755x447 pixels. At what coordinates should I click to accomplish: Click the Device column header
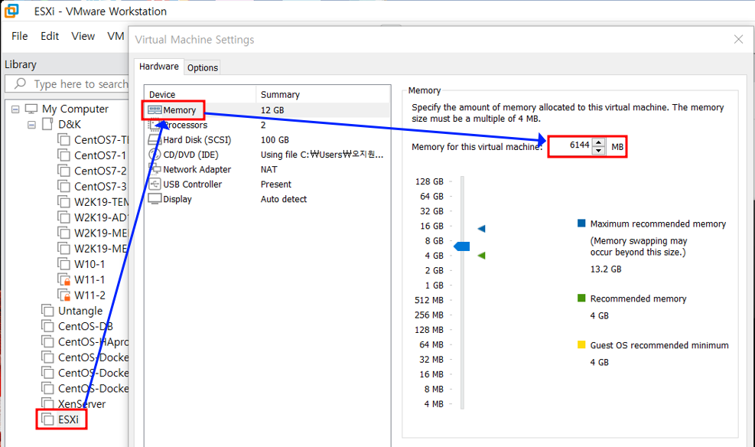coord(200,94)
